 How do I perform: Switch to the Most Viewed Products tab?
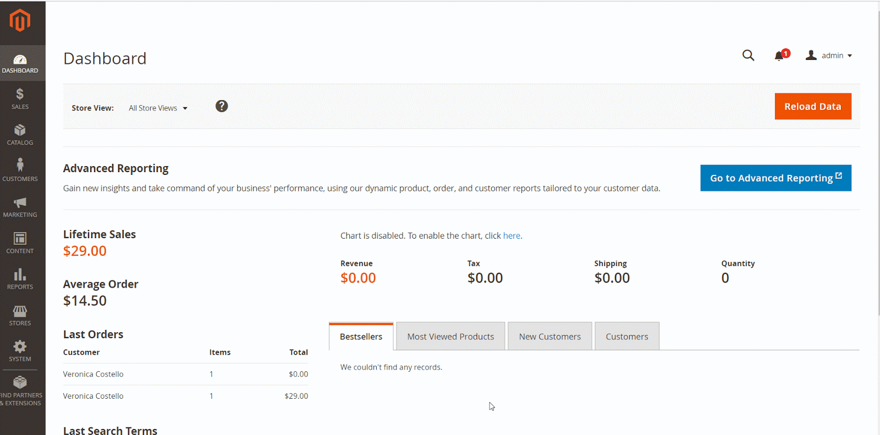[450, 337]
